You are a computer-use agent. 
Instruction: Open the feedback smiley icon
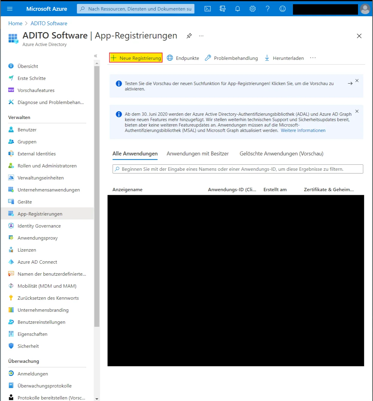coord(282,9)
